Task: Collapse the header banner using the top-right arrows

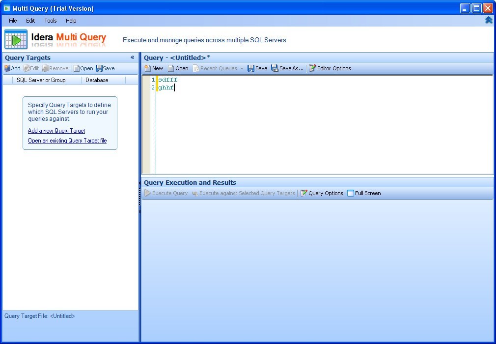Action: [489, 20]
